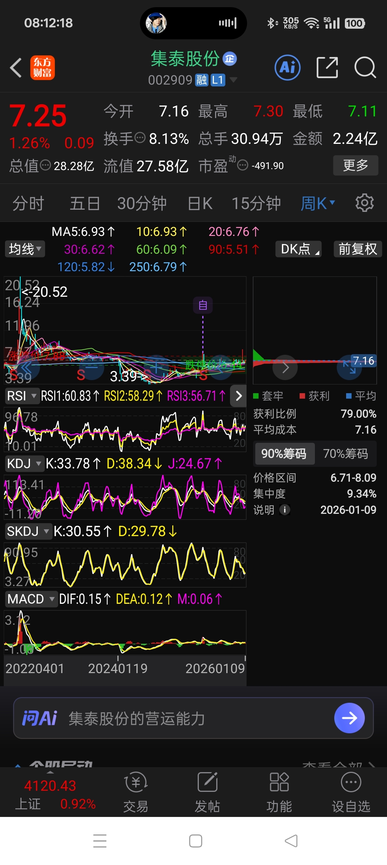Tap the 20260109 date axis label
This screenshot has width=387, height=865.
[215, 668]
